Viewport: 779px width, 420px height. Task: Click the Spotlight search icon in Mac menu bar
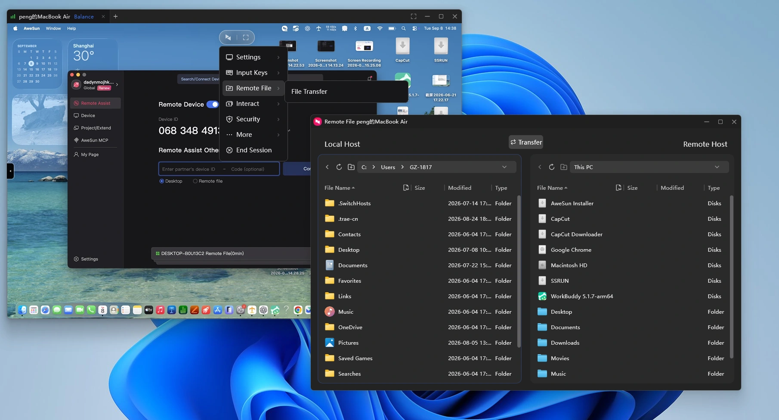(403, 28)
